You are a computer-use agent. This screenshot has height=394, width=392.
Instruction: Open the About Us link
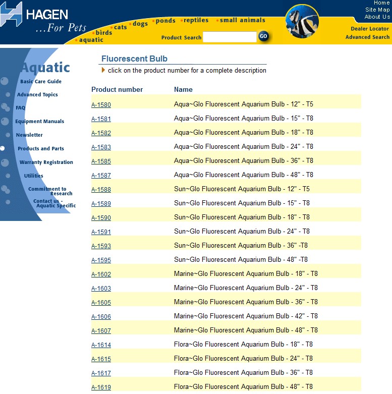(377, 17)
